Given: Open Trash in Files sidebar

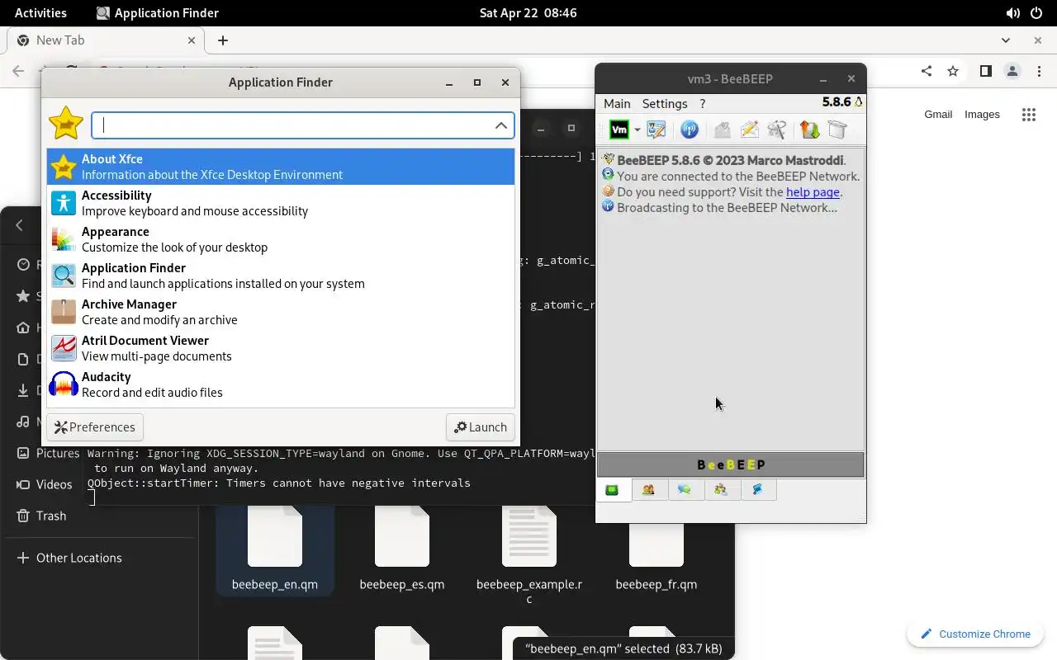Looking at the screenshot, I should [42, 516].
